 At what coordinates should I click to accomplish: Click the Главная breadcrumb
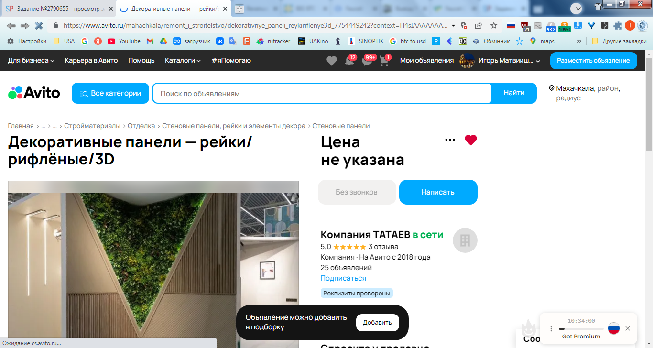(21, 126)
